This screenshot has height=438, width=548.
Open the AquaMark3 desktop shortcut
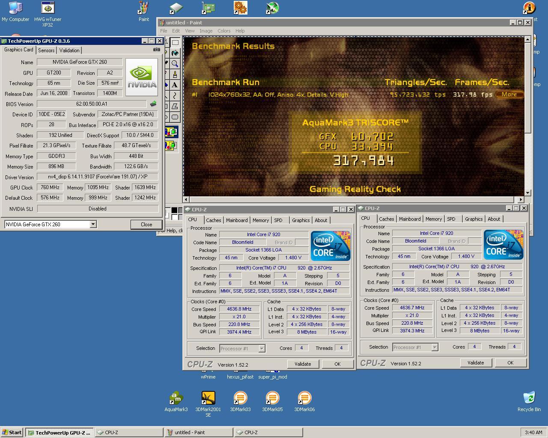176,401
